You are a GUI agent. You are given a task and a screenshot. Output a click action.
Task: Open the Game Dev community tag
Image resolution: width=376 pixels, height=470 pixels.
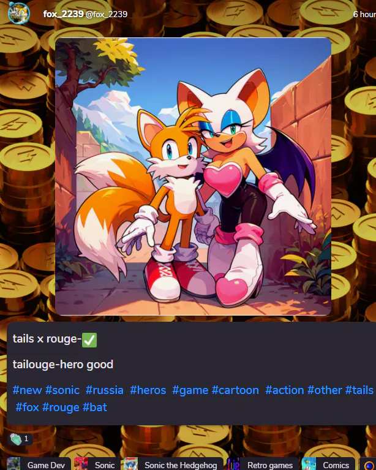(x=39, y=464)
